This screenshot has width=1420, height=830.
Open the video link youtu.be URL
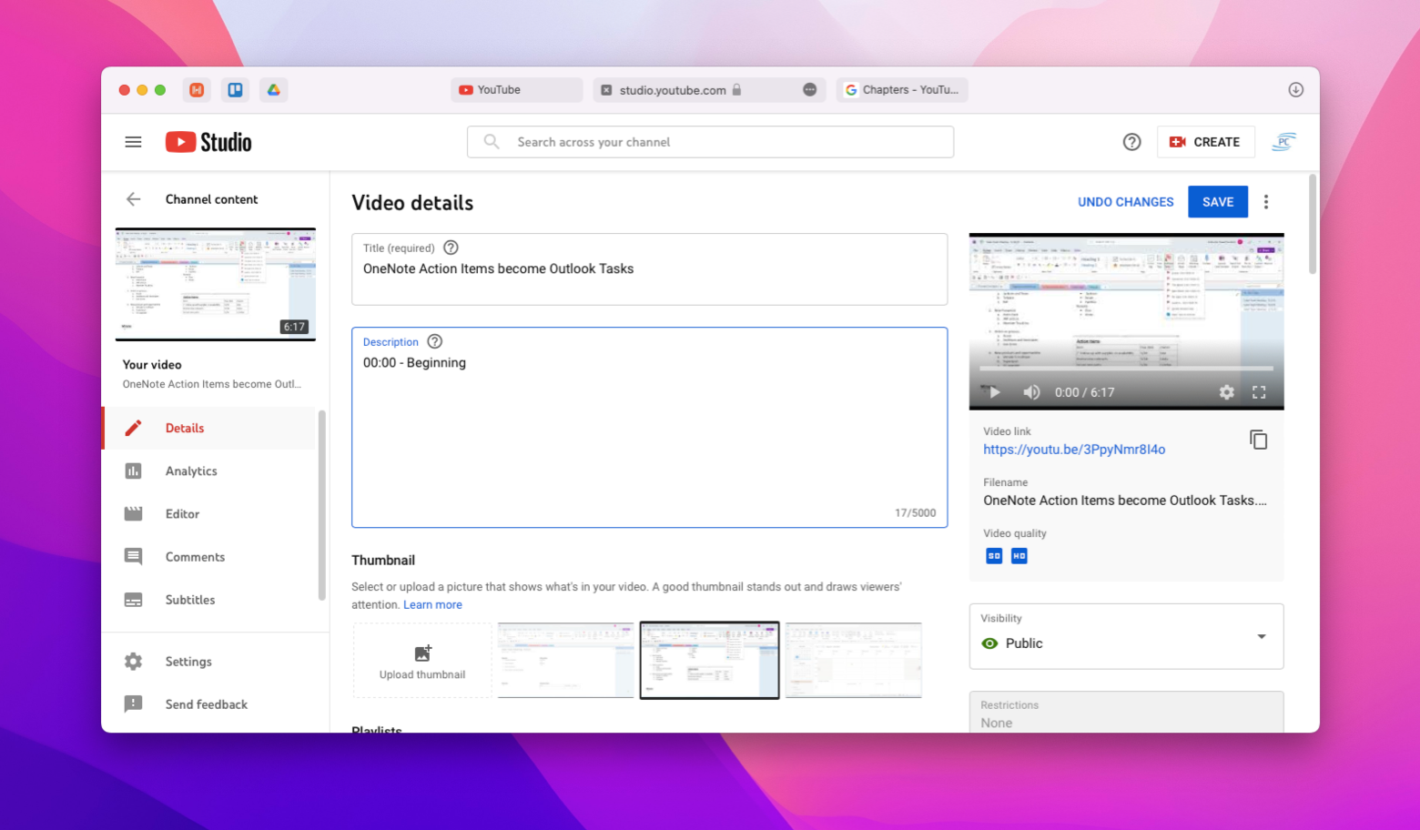click(x=1074, y=450)
